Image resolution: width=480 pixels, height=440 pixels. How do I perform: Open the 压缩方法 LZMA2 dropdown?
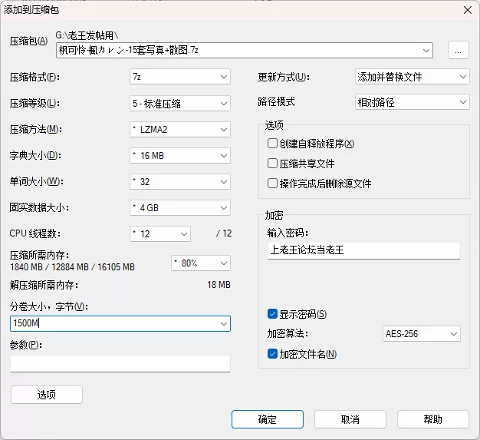coord(180,129)
